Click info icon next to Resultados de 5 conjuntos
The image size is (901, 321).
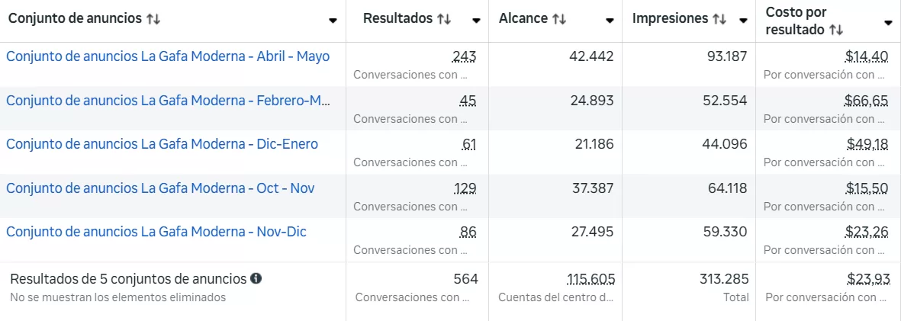[x=256, y=278]
